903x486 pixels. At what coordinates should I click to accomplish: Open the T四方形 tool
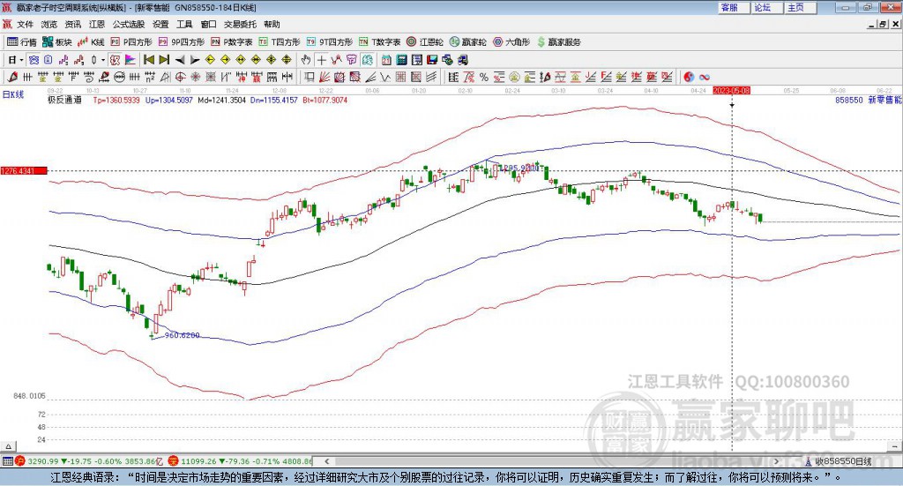(x=280, y=42)
